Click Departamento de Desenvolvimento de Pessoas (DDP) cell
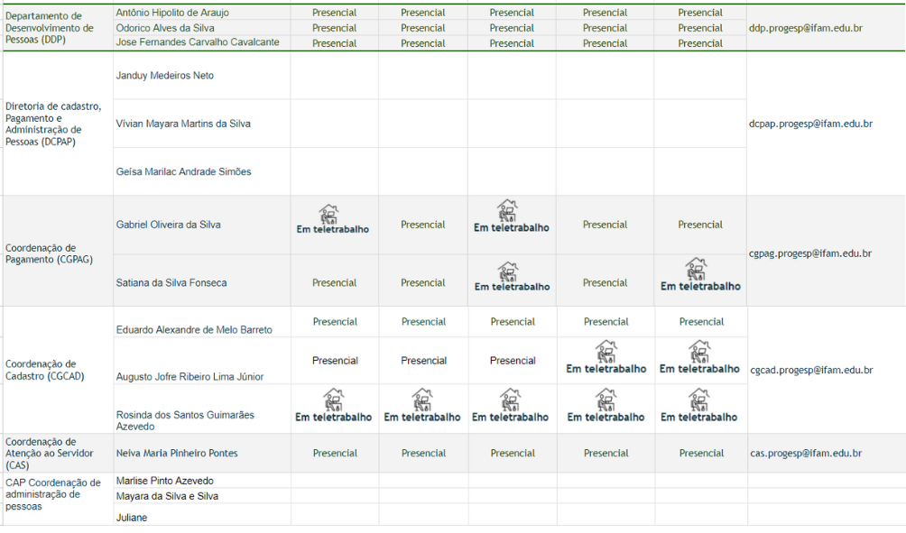This screenshot has height=533, width=906. (58, 28)
